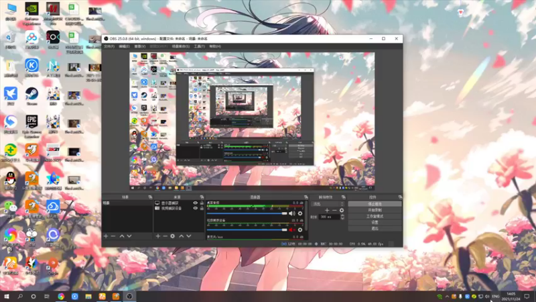The height and width of the screenshot is (302, 536).
Task: Open WeChat desktop shortcut
Action: 11,209
